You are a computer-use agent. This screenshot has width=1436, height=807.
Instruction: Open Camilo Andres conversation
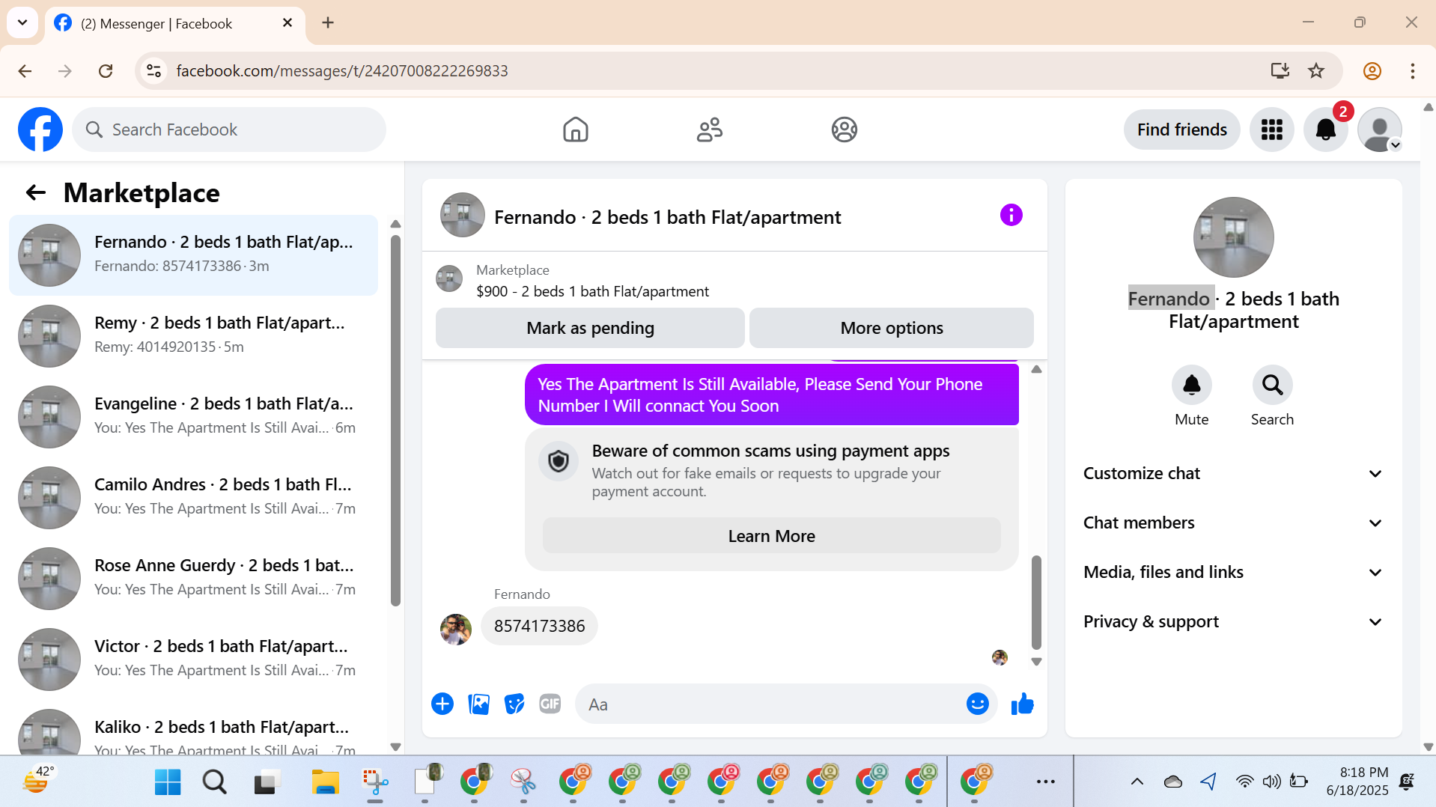click(193, 498)
